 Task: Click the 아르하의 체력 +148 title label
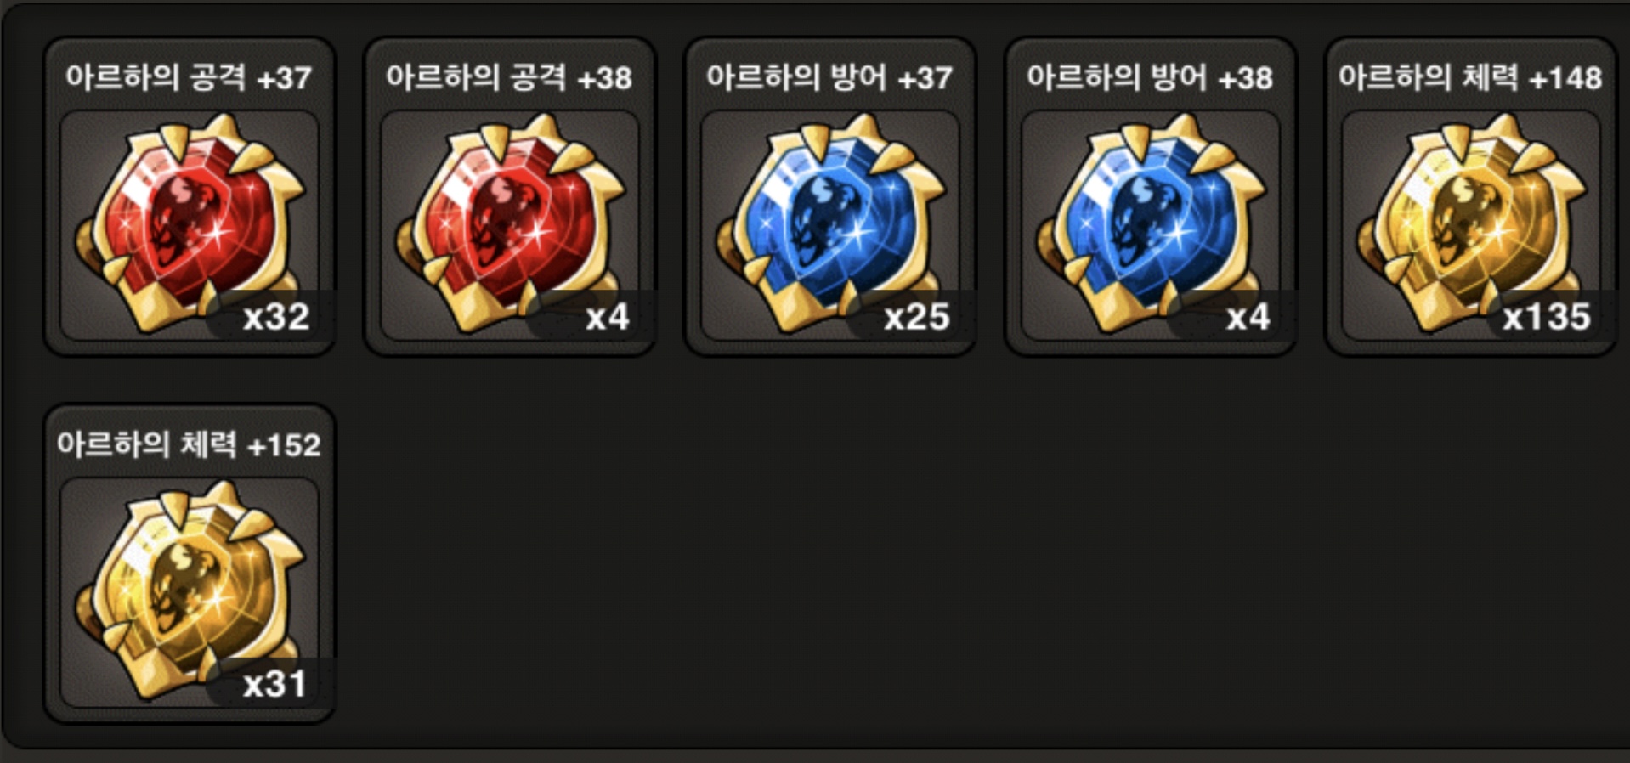point(1470,78)
